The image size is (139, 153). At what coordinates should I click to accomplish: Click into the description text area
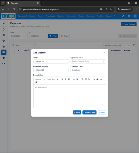point(70,96)
